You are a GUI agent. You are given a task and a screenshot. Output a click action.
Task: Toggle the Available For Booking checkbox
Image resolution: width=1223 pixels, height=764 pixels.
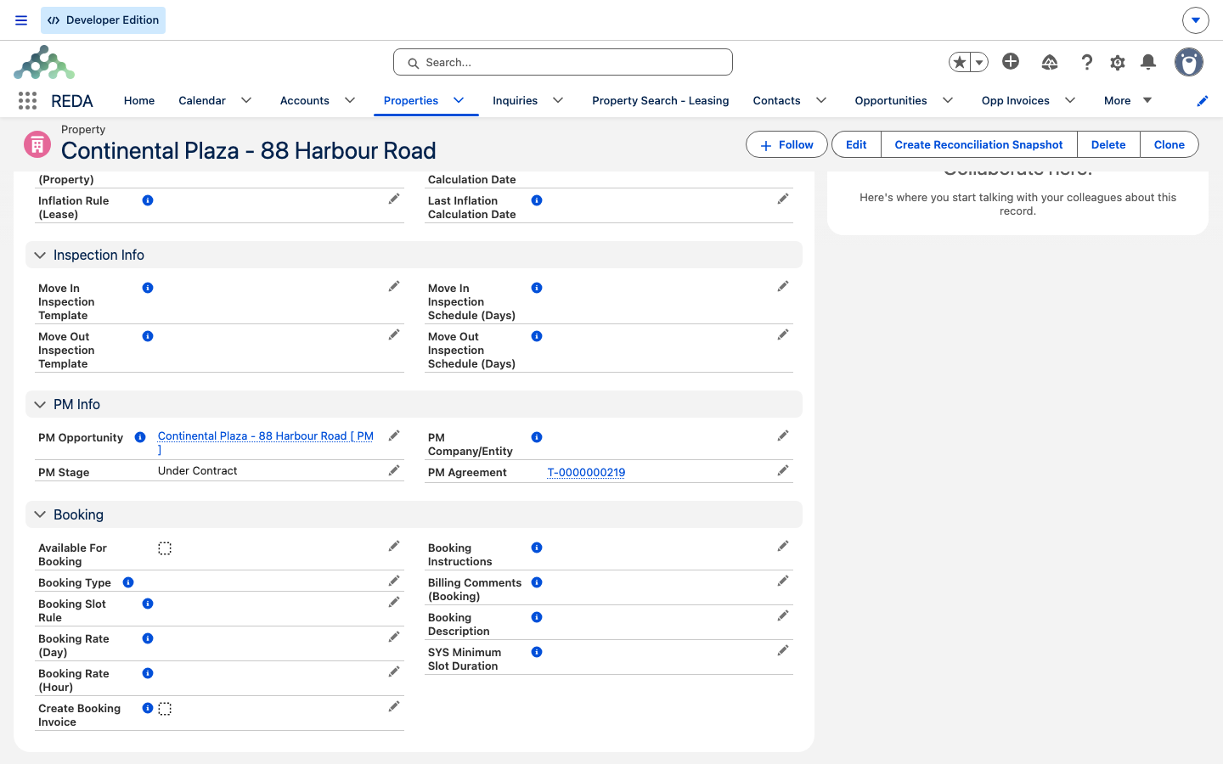tap(165, 548)
